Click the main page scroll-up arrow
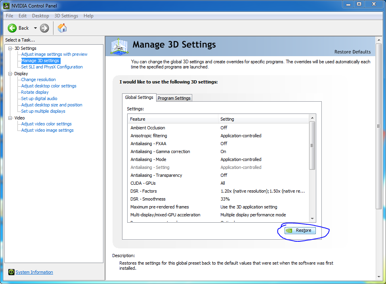Viewport: 386px width, 284px height. coord(378,40)
